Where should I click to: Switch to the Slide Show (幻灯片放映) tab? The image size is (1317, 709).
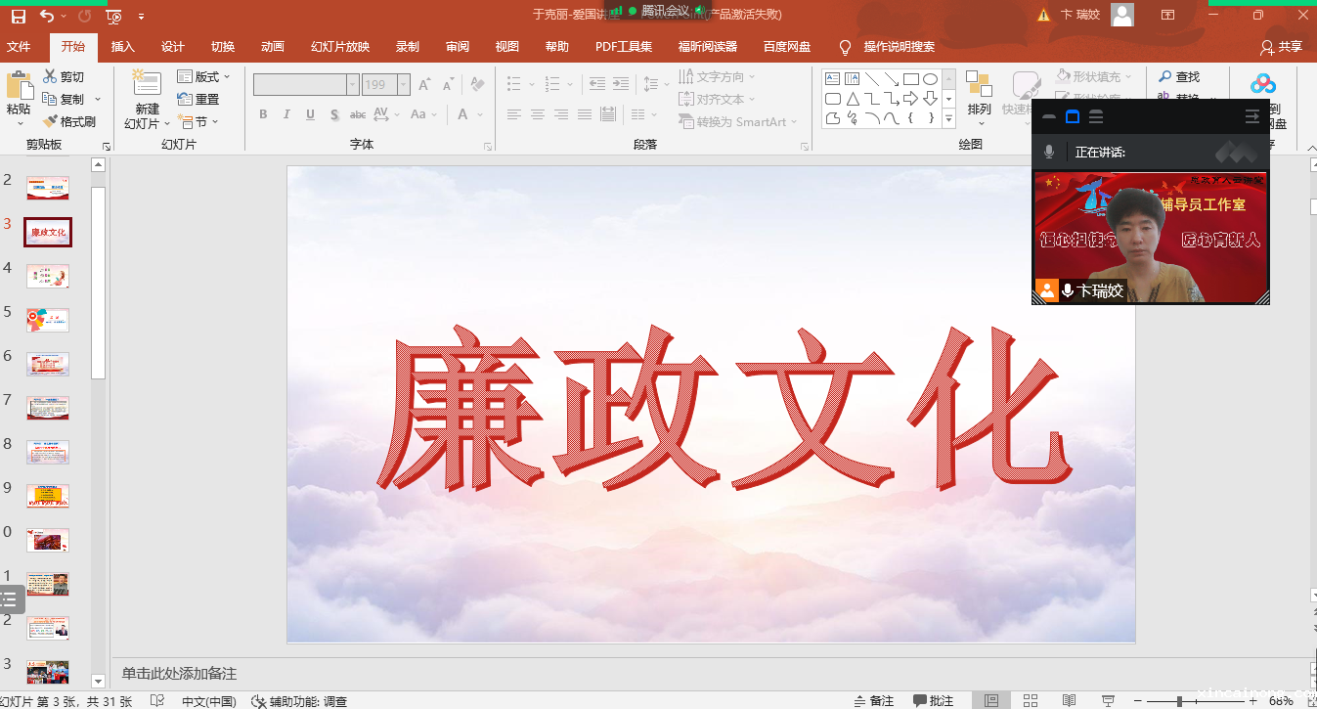(x=340, y=47)
